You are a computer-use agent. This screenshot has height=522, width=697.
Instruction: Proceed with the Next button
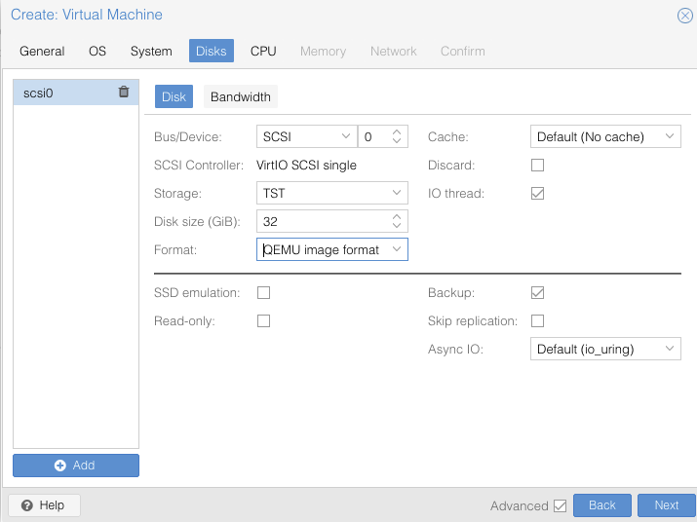(x=666, y=505)
